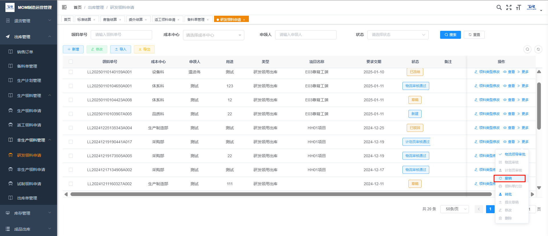Check the LL20241217134908A002 row checkbox
The width and height of the screenshot is (548, 236).
71,170
